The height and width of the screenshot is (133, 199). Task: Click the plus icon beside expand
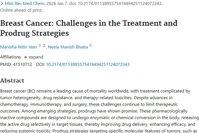coord(25,57)
